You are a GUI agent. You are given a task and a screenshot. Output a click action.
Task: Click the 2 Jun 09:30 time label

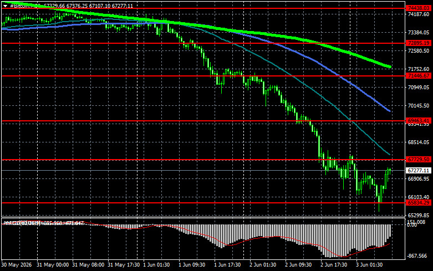coord(298,265)
